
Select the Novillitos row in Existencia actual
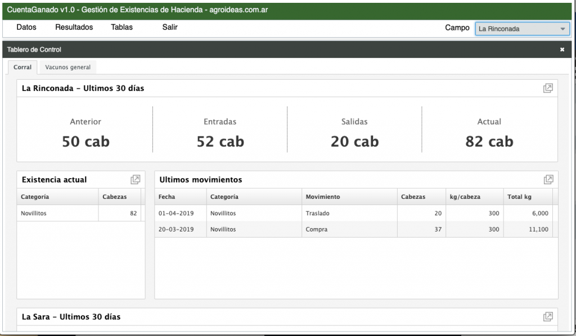click(79, 213)
